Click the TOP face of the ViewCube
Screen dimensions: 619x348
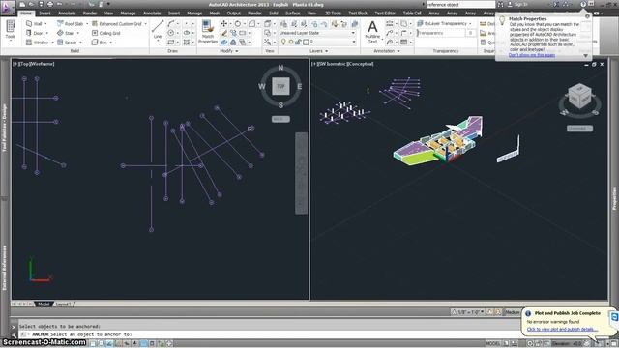(x=280, y=86)
